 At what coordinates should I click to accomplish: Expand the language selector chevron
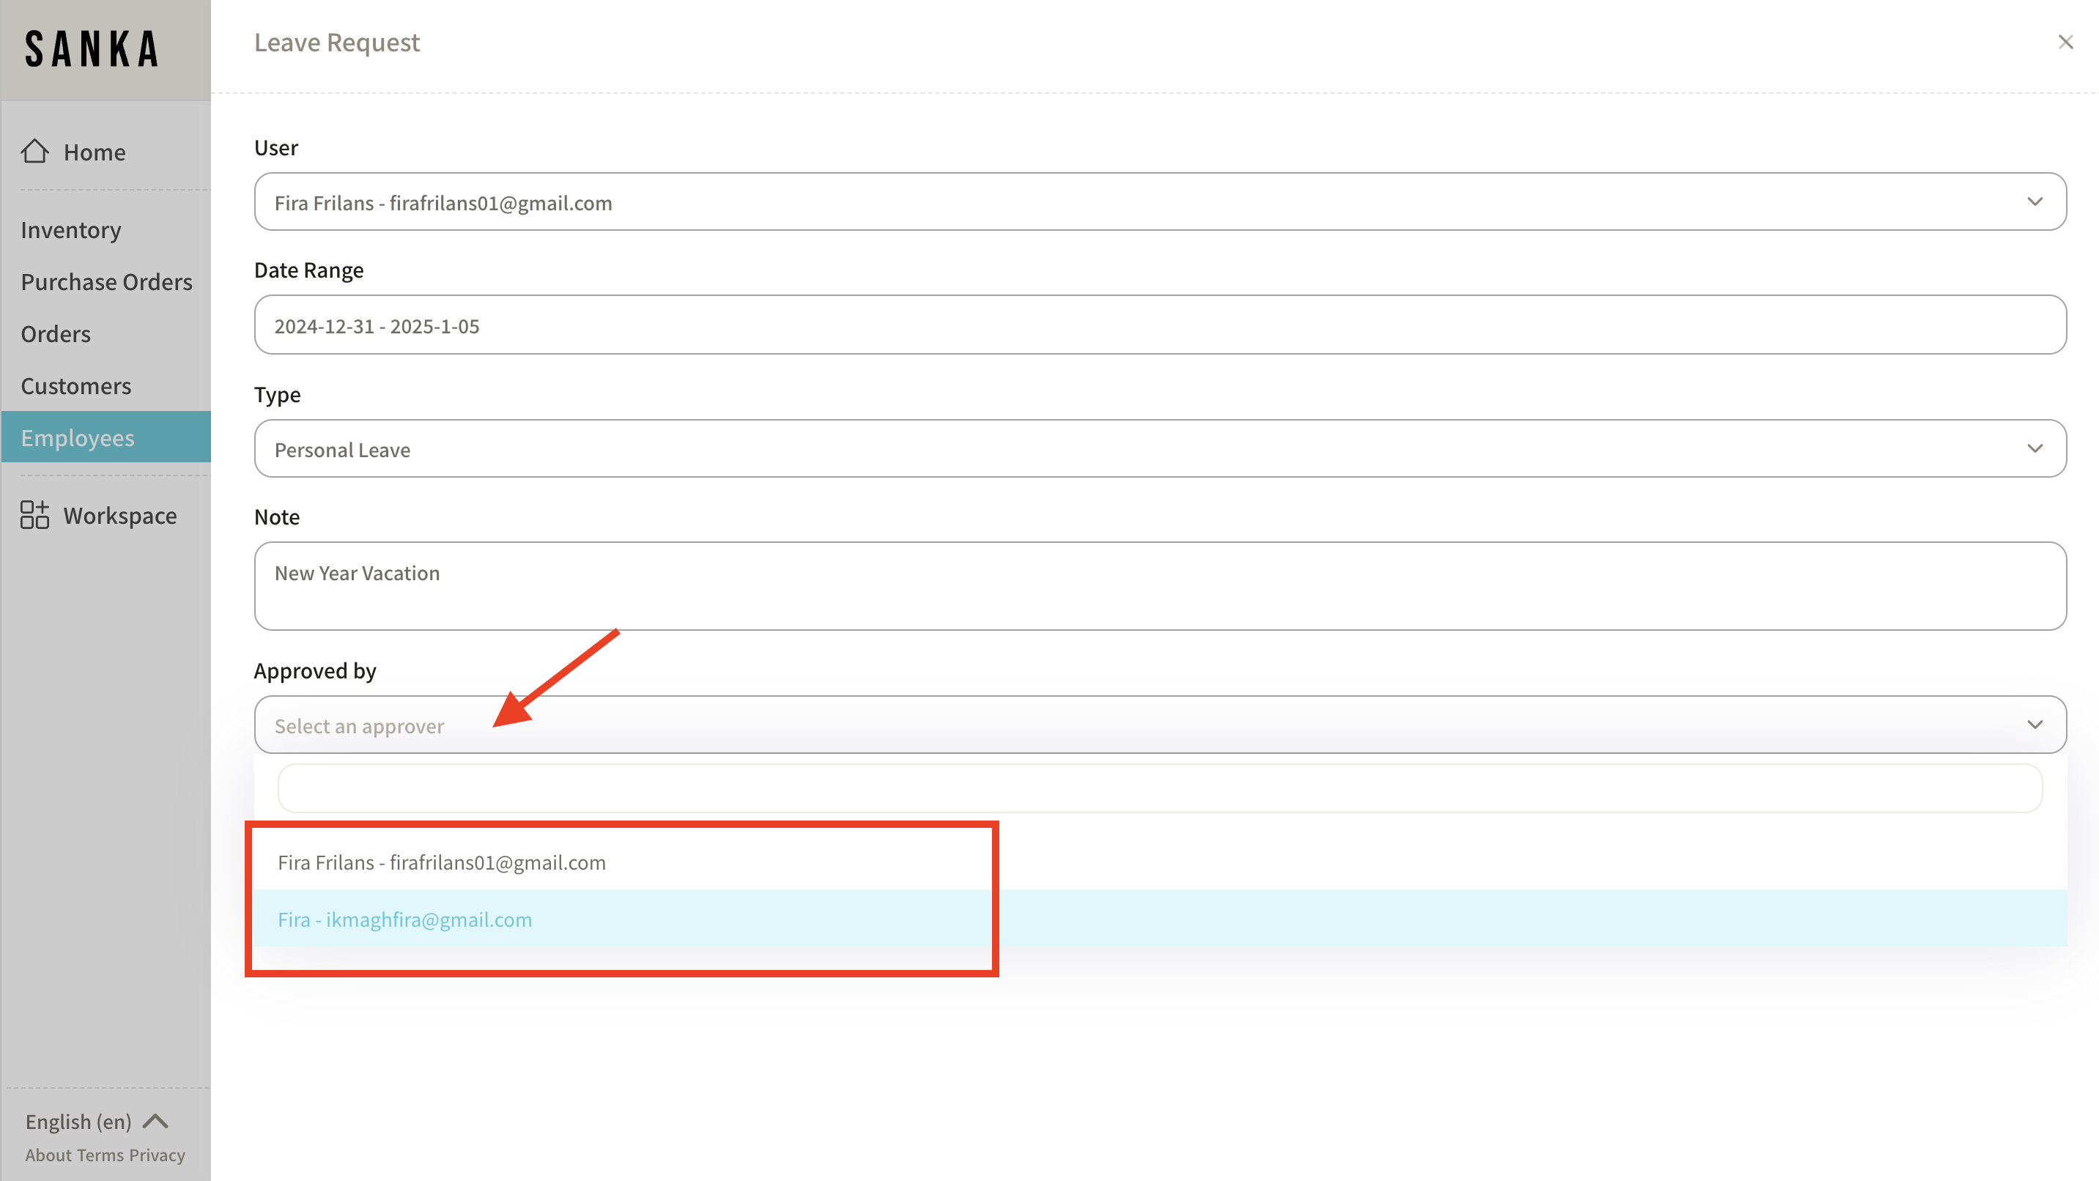coord(155,1122)
